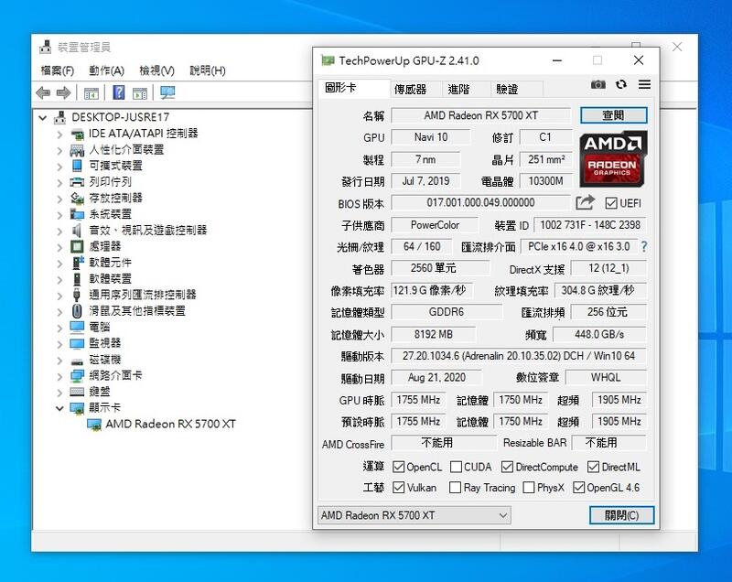Viewport: 732px width, 582px height.
Task: Open the GPU selection dropdown at bottom
Action: click(414, 515)
